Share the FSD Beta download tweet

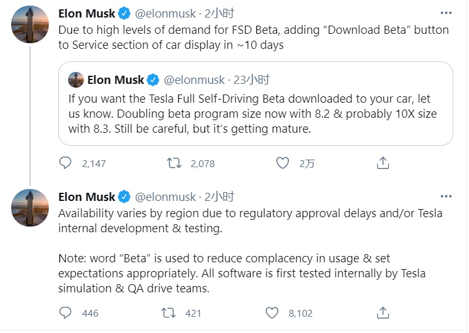click(383, 163)
